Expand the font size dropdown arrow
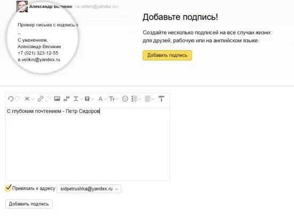Image resolution: width=294 pixels, height=216 pixels. tap(117, 99)
